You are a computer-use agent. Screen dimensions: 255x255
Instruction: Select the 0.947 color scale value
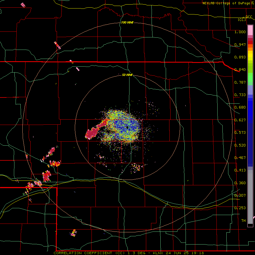240,44
